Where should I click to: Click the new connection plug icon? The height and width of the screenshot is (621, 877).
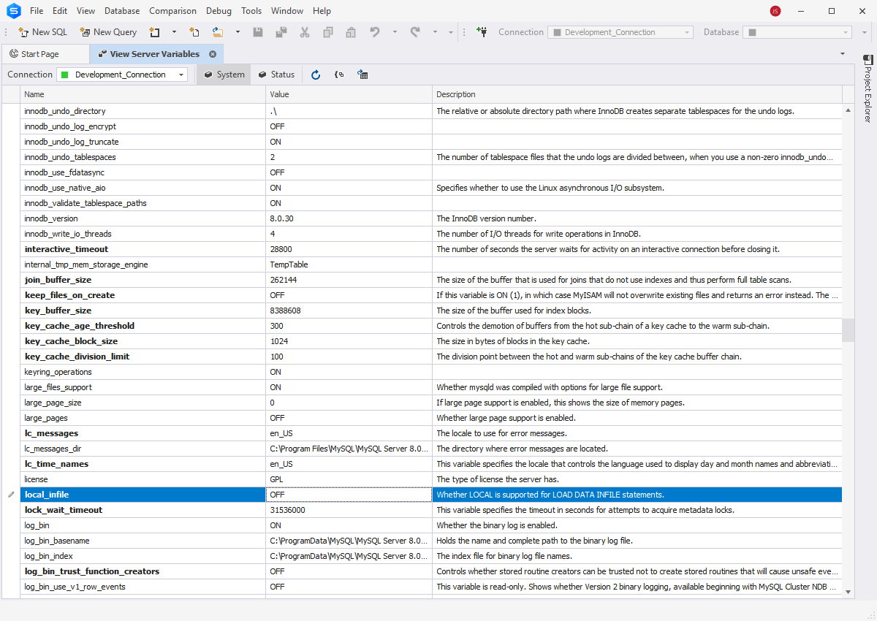(482, 32)
